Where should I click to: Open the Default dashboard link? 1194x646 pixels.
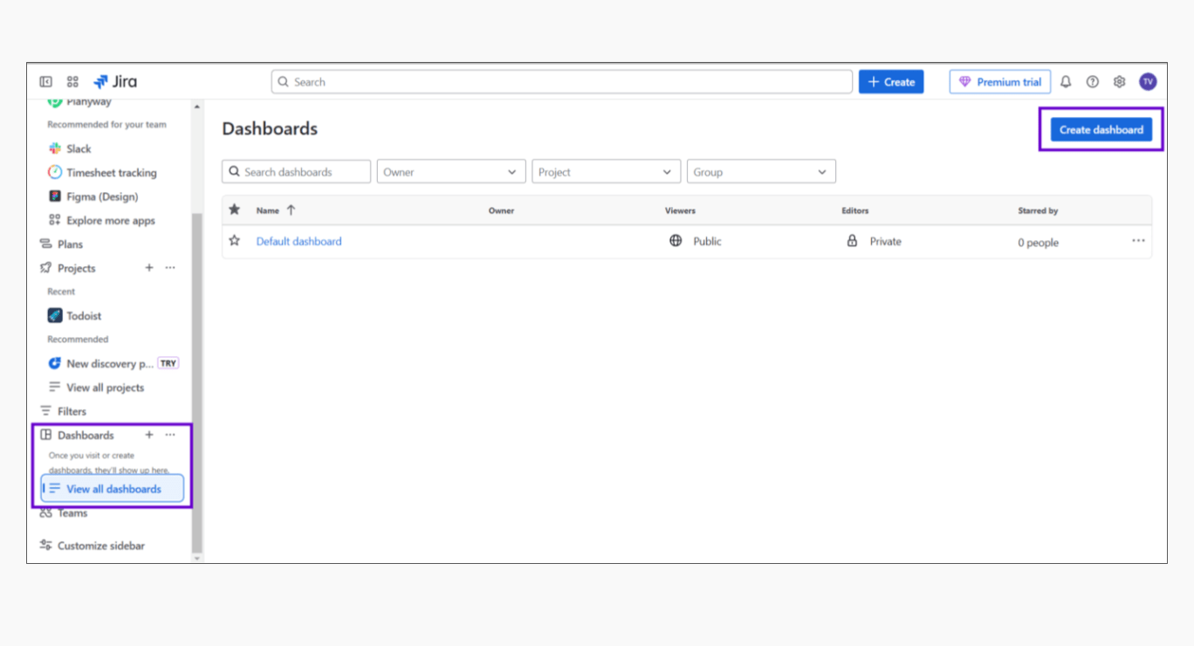click(298, 242)
